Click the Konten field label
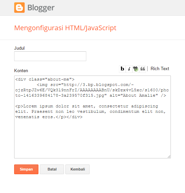Image resolution: width=185 pixels, height=193 pixels. 21,70
